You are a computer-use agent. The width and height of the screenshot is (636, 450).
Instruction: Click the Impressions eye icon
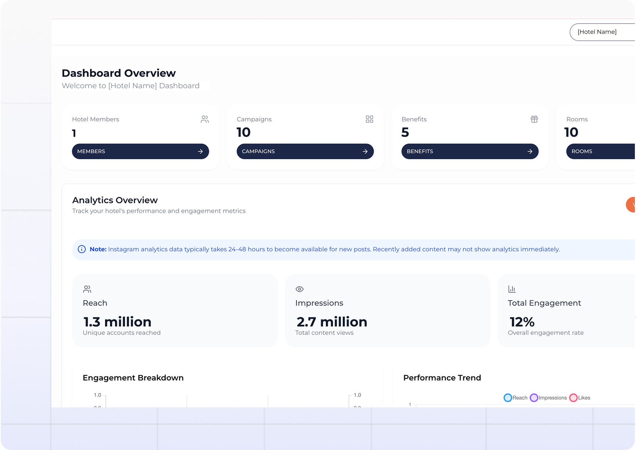[x=299, y=289]
